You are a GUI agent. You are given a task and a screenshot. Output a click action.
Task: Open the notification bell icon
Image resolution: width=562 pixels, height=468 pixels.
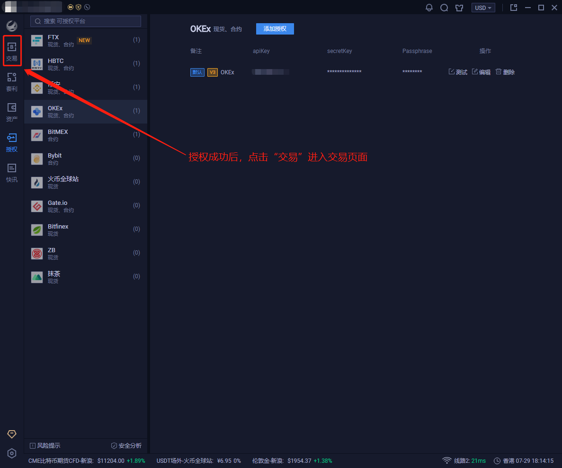429,8
